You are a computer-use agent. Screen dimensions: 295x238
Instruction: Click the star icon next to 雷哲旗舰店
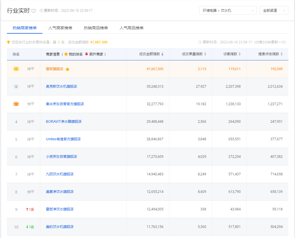tap(68, 69)
